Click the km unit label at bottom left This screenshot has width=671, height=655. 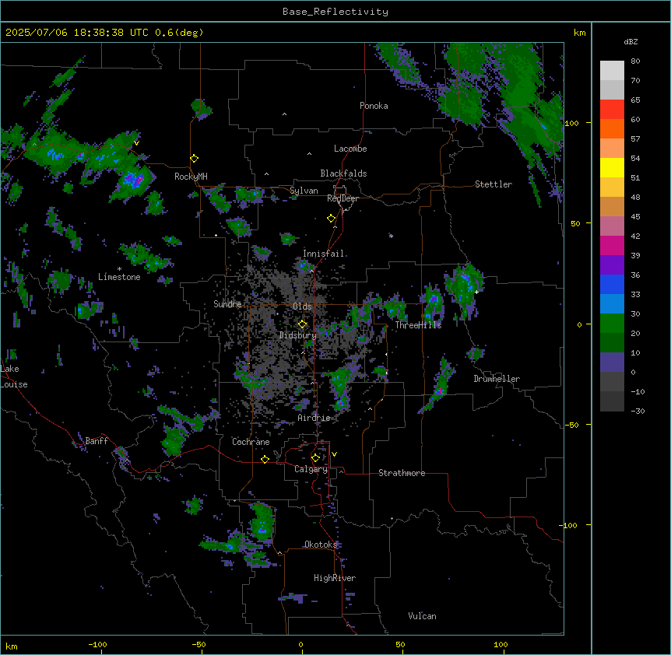tap(12, 646)
